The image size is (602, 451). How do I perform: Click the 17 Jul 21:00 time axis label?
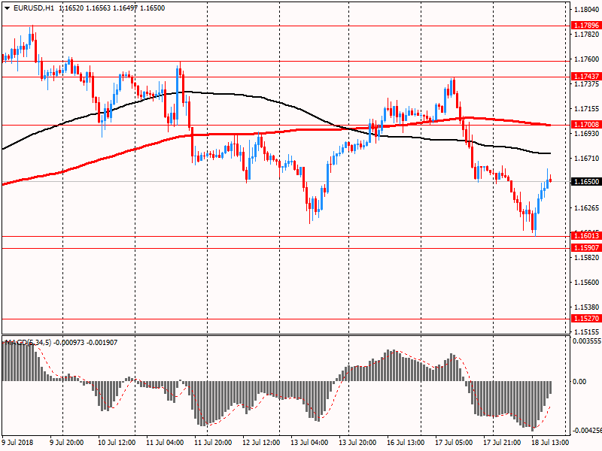point(502,442)
